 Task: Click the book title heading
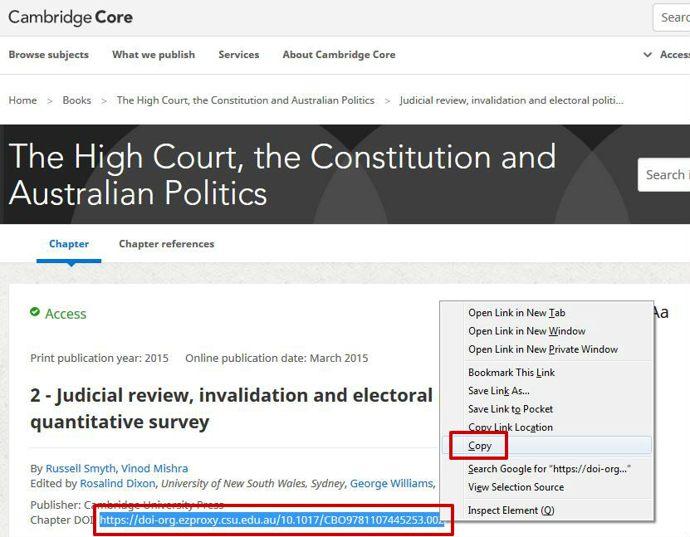click(x=282, y=174)
